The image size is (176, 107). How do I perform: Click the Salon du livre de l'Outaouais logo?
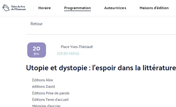coord(14,8)
